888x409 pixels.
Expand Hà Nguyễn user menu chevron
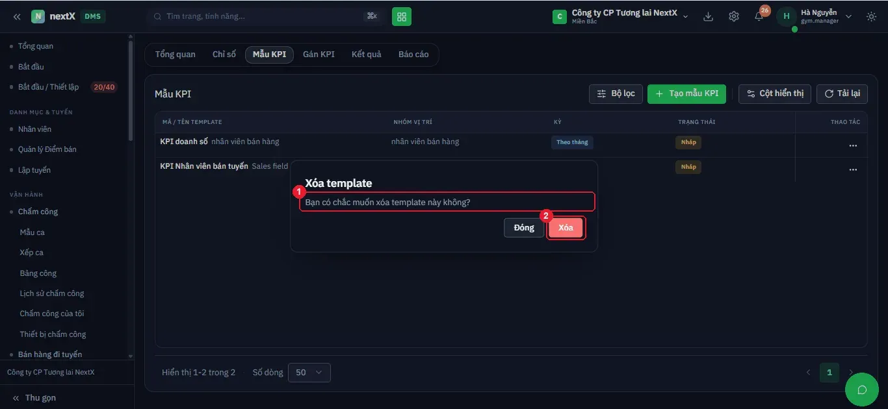coord(848,16)
